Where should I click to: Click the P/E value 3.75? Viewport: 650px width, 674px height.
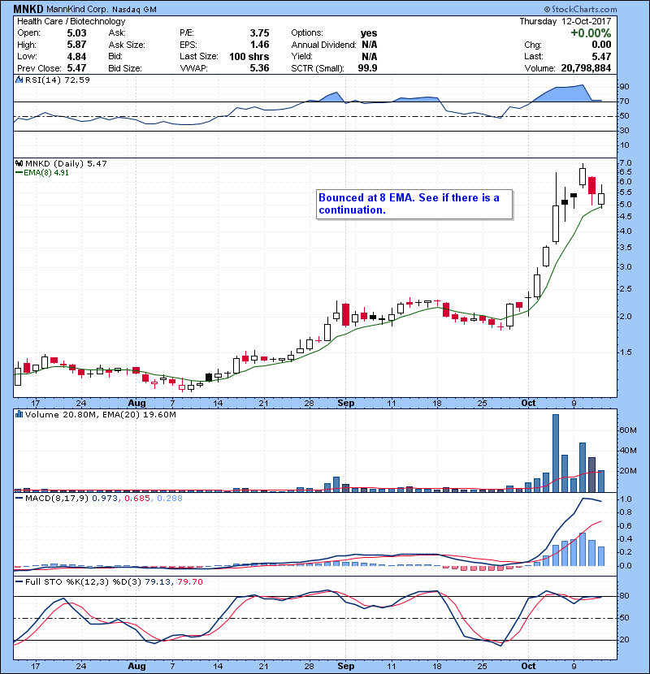259,33
